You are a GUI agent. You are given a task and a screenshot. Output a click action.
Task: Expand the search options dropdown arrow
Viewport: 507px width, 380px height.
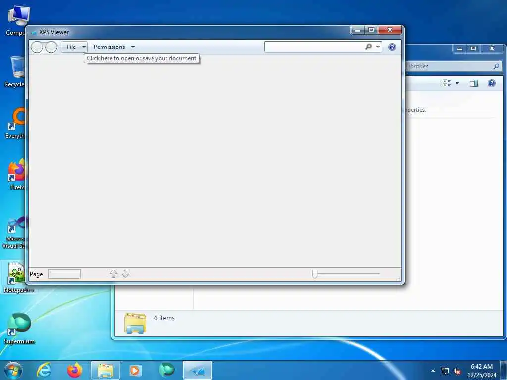(x=378, y=47)
